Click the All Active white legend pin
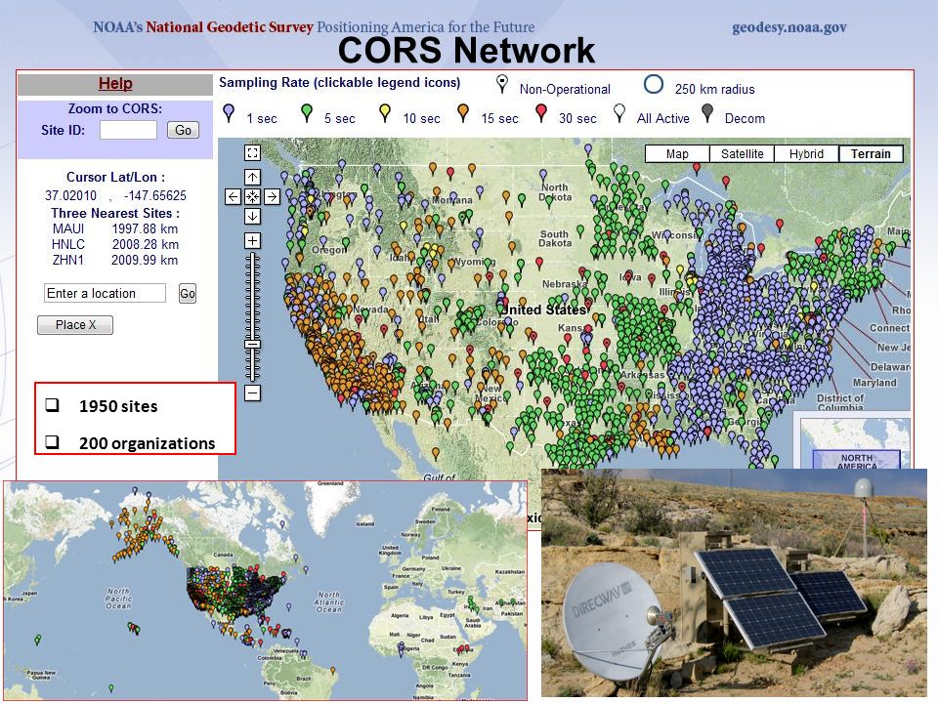This screenshot has width=938, height=703. (x=619, y=113)
